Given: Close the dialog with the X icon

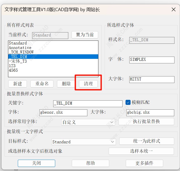Looking at the screenshot, I should pos(173,10).
